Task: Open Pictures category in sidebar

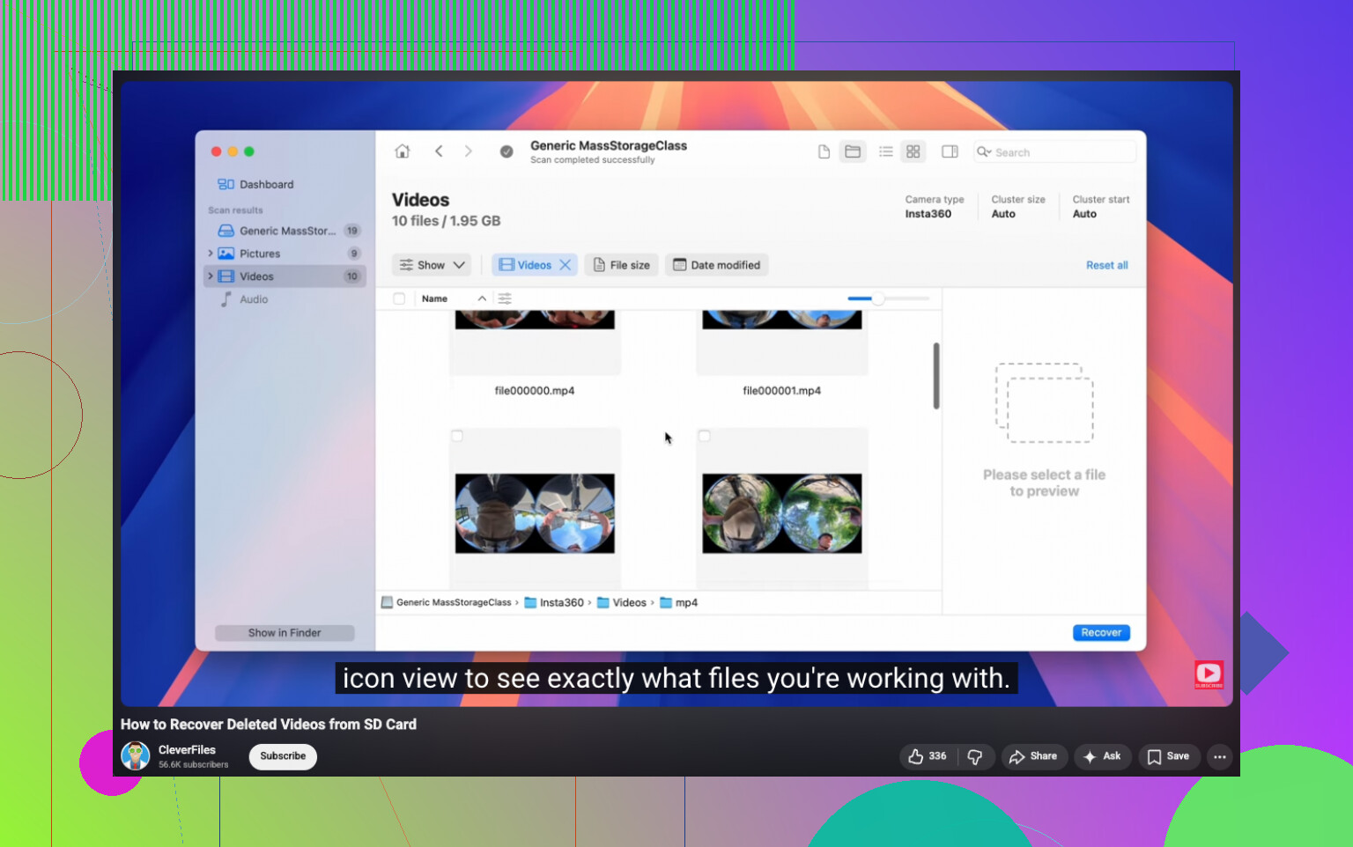Action: (x=285, y=254)
